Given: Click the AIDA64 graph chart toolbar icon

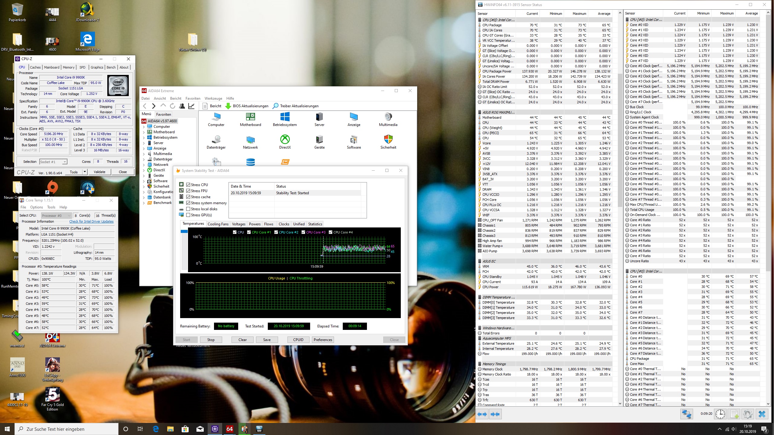Looking at the screenshot, I should coord(191,106).
